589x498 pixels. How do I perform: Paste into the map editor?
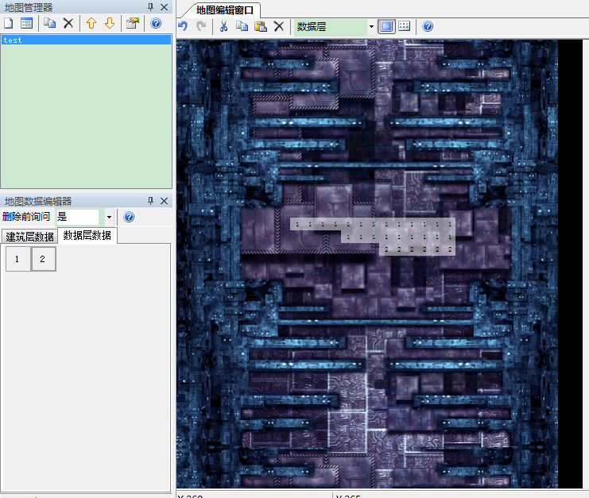261,26
